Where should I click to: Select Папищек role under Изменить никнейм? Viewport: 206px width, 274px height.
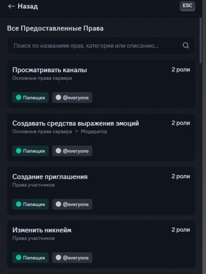(30, 257)
